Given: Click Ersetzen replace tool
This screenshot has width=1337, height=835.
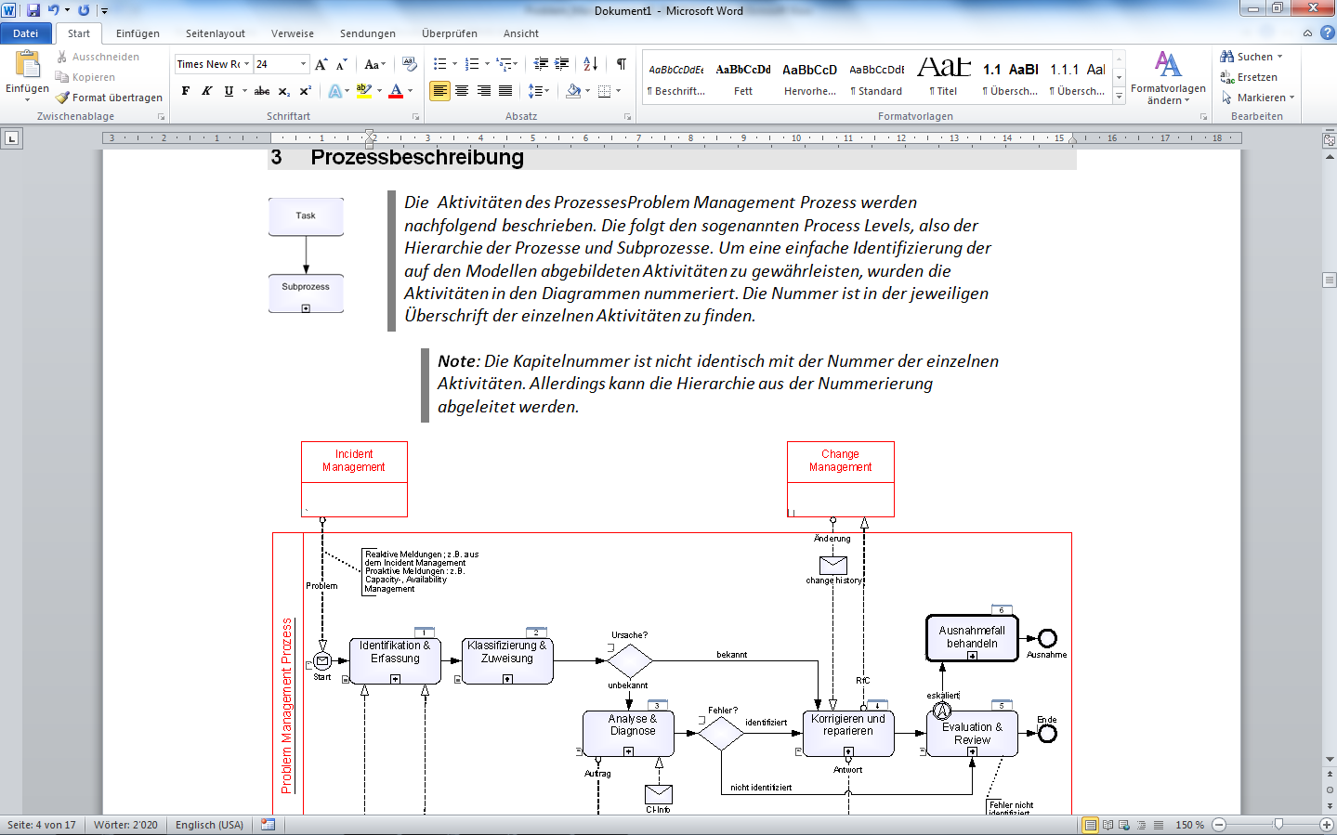Looking at the screenshot, I should [1249, 77].
